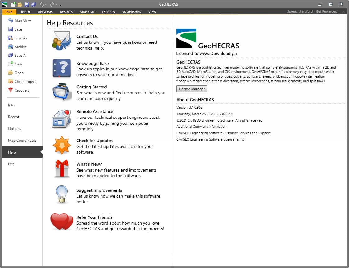Viewport: 349px width, 268px height.
Task: Click the Suggest Improvements lightbulb icon
Action: coord(62,194)
